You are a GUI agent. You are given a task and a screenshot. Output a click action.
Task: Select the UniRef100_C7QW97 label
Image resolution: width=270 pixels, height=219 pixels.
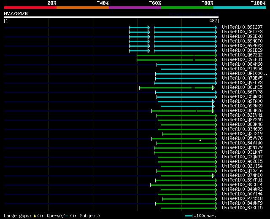[242, 157]
